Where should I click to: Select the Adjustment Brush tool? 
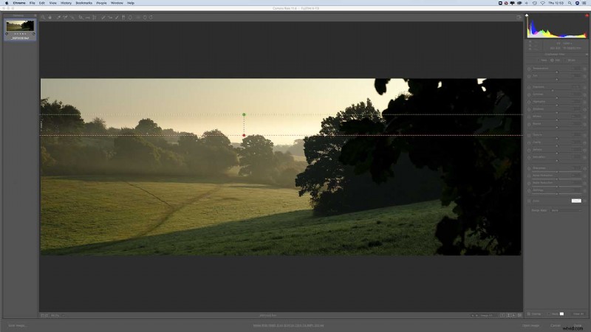[117, 17]
